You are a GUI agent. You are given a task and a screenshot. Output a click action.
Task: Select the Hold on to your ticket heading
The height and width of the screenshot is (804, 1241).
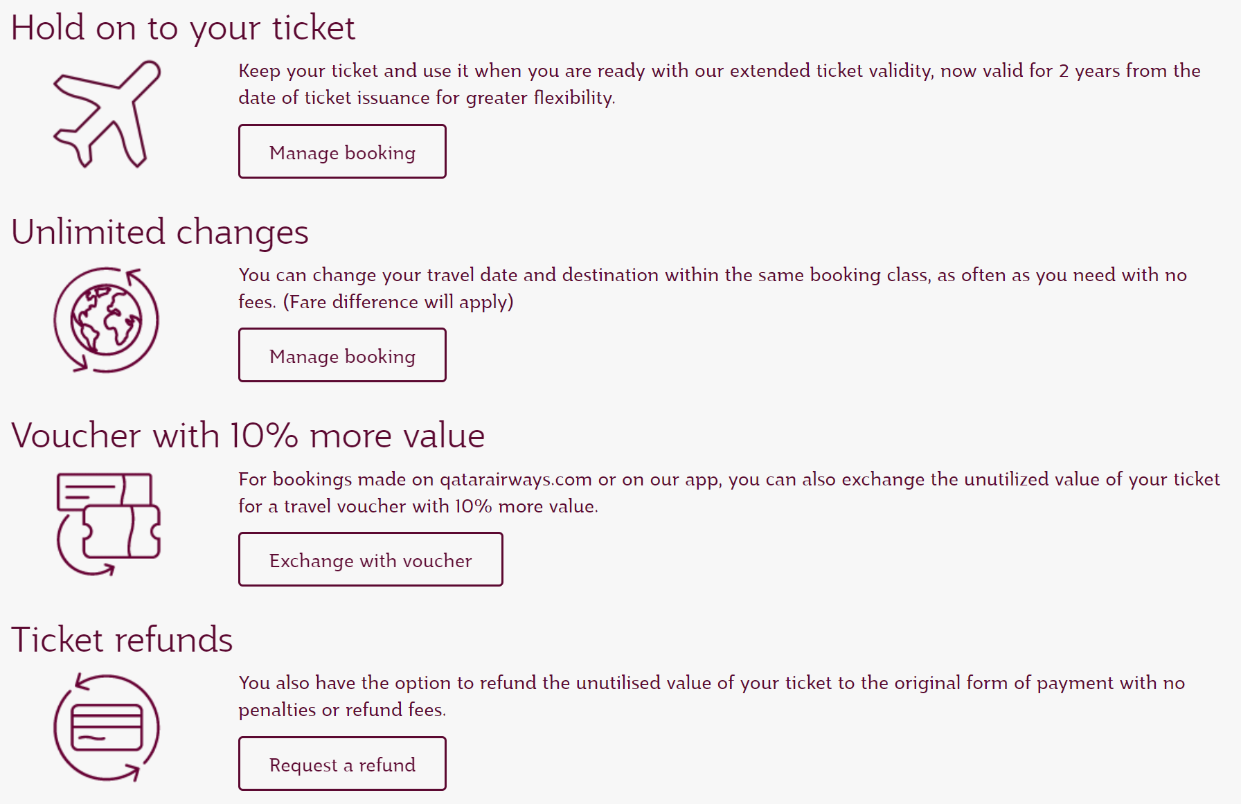(184, 28)
